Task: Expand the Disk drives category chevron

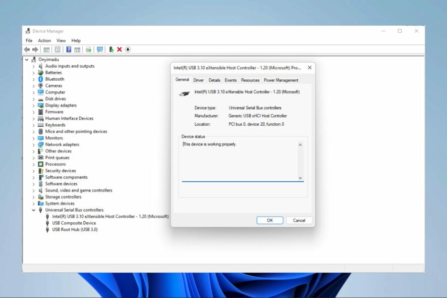Action: point(33,99)
